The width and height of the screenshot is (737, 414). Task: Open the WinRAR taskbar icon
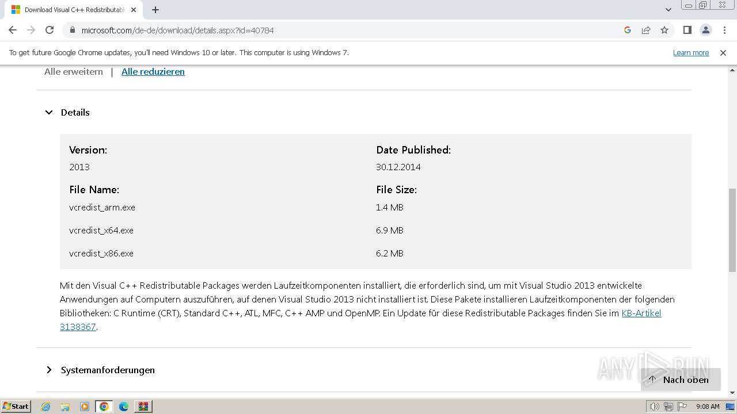click(143, 407)
